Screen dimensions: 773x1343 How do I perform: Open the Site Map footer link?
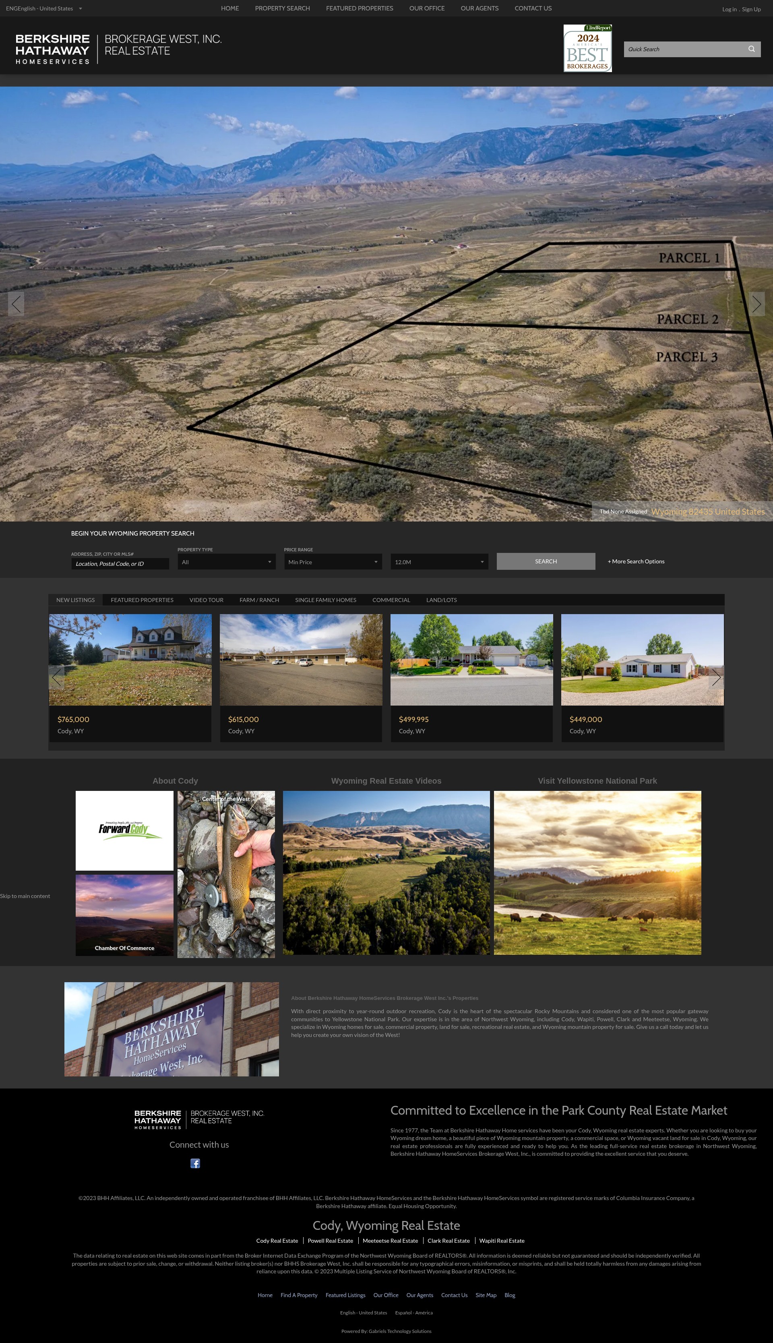point(486,1295)
